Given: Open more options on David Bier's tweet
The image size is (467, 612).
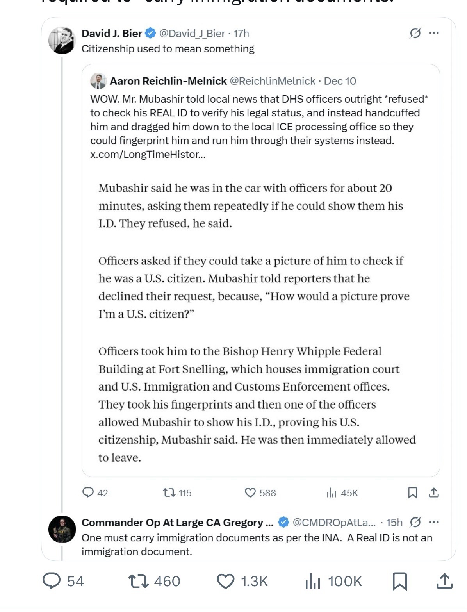Looking at the screenshot, I should pyautogui.click(x=433, y=34).
